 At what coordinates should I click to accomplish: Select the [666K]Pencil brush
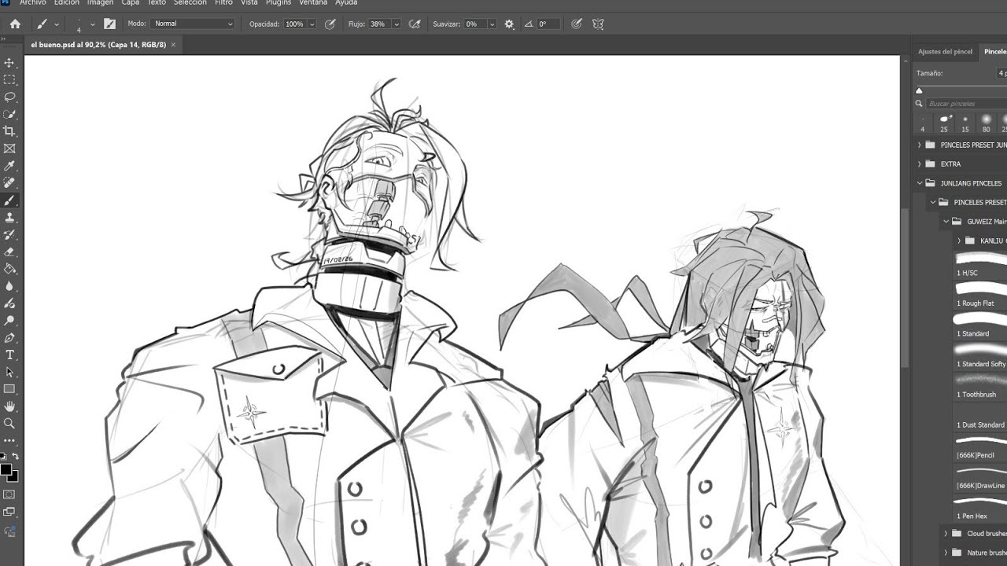[x=980, y=446]
